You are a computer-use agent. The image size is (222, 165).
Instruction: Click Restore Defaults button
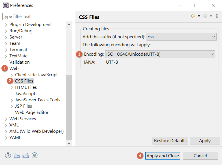coord(170,141)
